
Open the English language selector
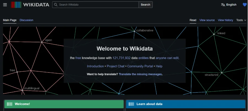(x=229, y=5)
